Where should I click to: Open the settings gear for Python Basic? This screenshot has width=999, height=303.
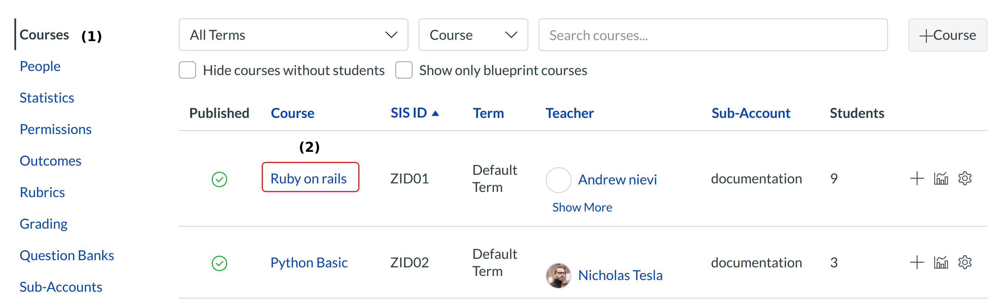(964, 262)
